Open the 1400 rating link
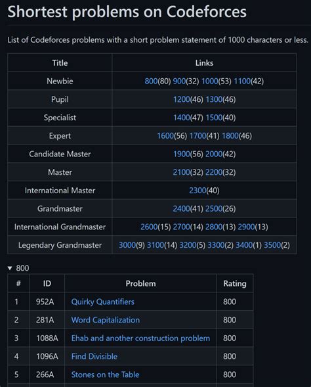This screenshot has height=387, width=311. coord(181,118)
